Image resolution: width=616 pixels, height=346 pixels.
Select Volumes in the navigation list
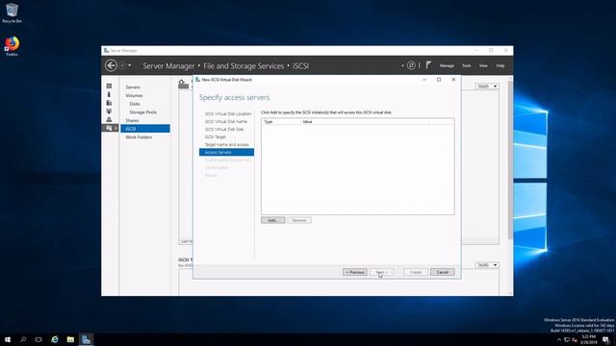pos(134,95)
